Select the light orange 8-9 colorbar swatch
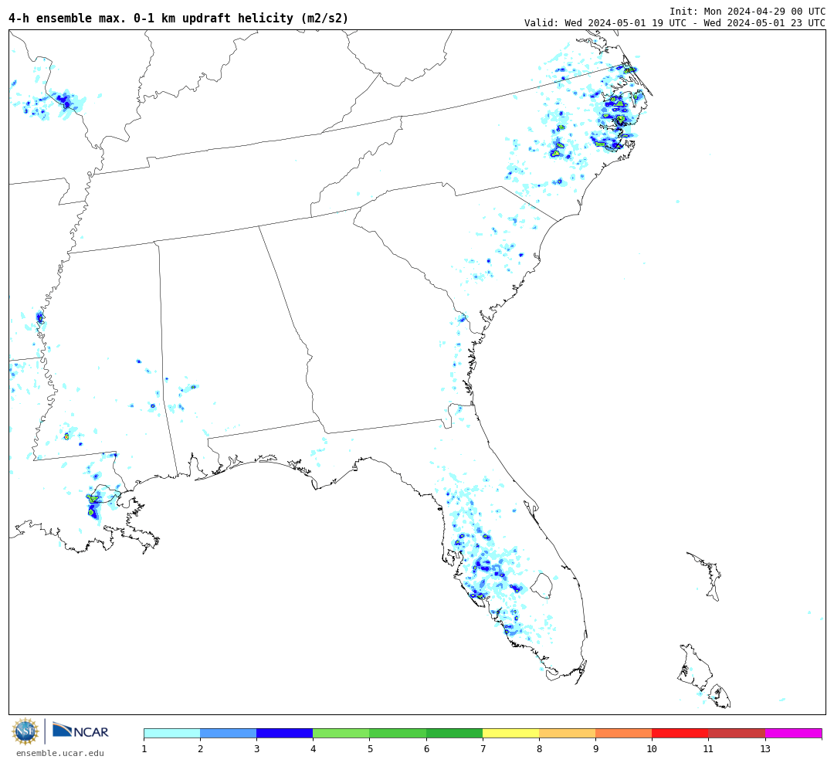 coord(567,733)
